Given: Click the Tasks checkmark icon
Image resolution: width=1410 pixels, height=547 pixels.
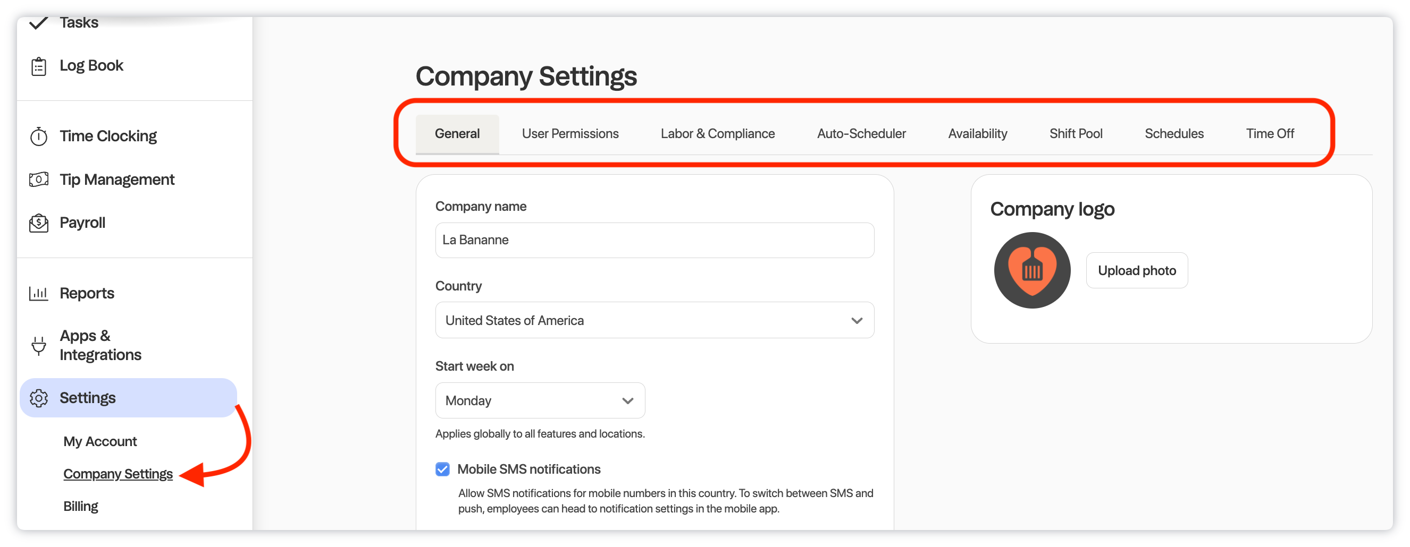Looking at the screenshot, I should [x=38, y=23].
